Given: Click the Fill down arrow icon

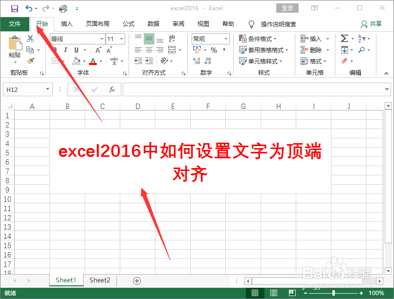Looking at the screenshot, I should (x=345, y=50).
